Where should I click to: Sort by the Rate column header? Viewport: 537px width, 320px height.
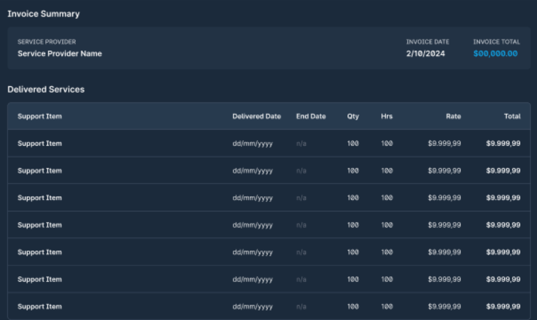point(453,116)
